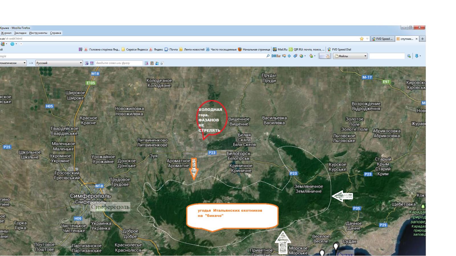Click the blue round sync icon
The height and width of the screenshot is (256, 456).
[12, 44]
